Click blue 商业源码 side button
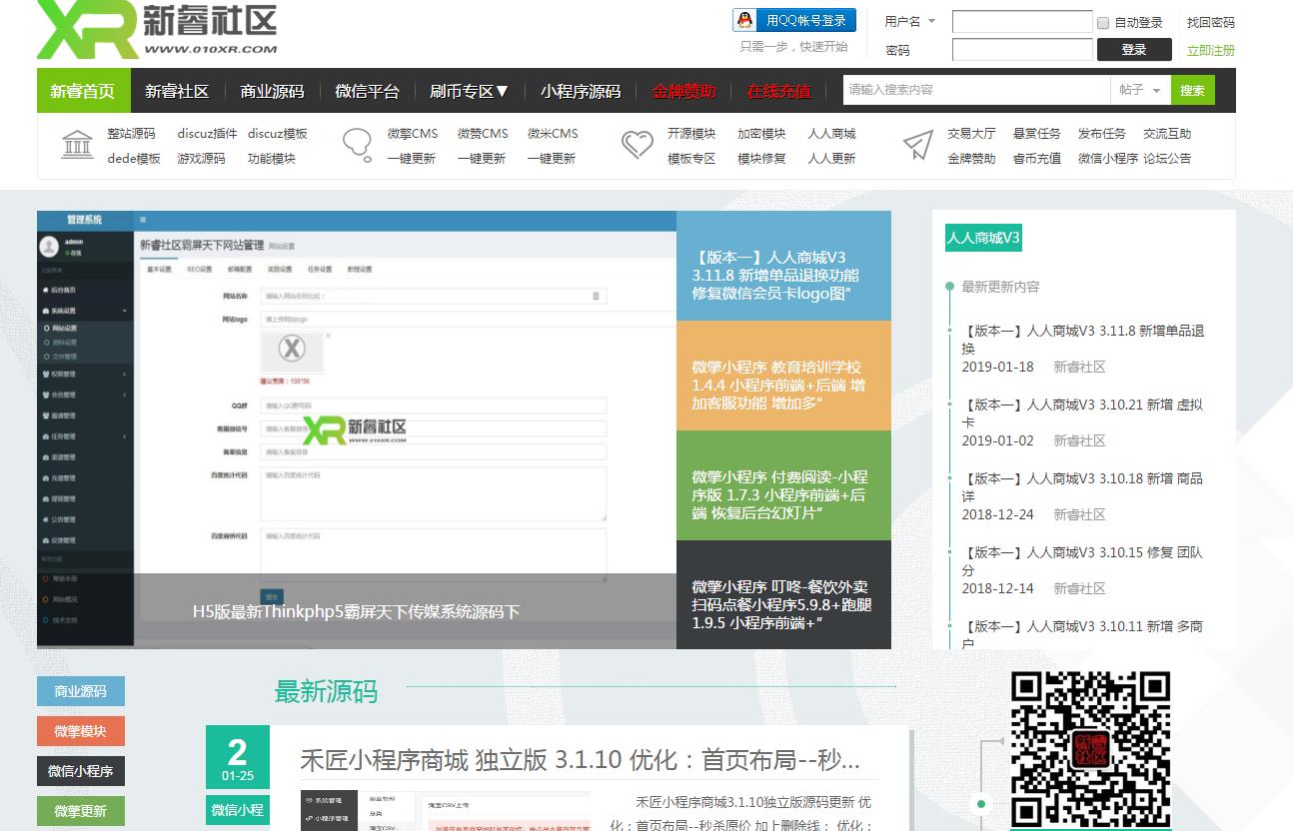Screen dimensions: 1293x831 (81, 691)
